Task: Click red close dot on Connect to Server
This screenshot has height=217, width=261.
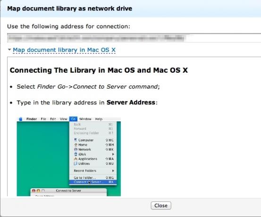Action: coord(34,191)
